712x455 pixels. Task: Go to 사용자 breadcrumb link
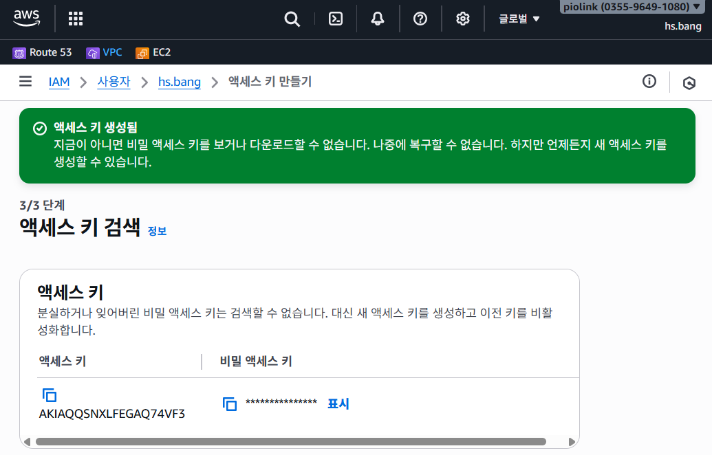pos(114,82)
